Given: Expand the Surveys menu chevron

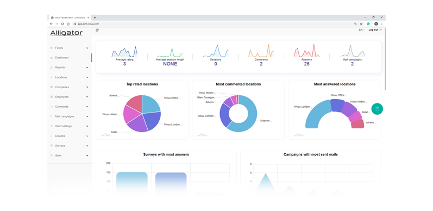Looking at the screenshot, I should point(87,146).
